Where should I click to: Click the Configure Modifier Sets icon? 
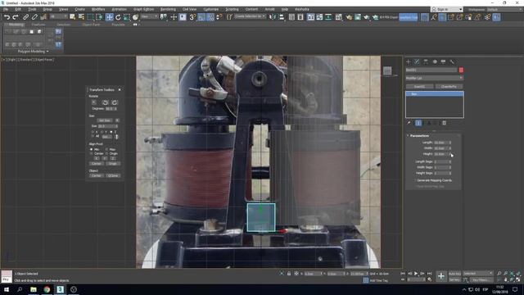(x=444, y=123)
